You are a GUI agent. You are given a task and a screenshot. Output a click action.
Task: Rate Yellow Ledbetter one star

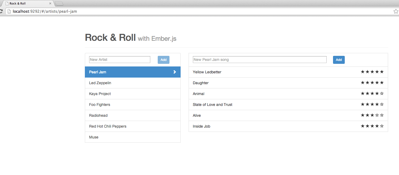(363, 72)
